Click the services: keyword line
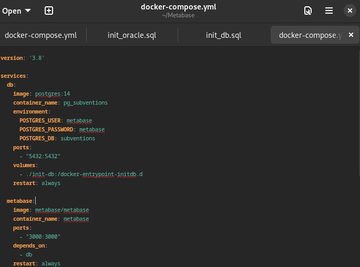This screenshot has width=360, height=267. 14,76
